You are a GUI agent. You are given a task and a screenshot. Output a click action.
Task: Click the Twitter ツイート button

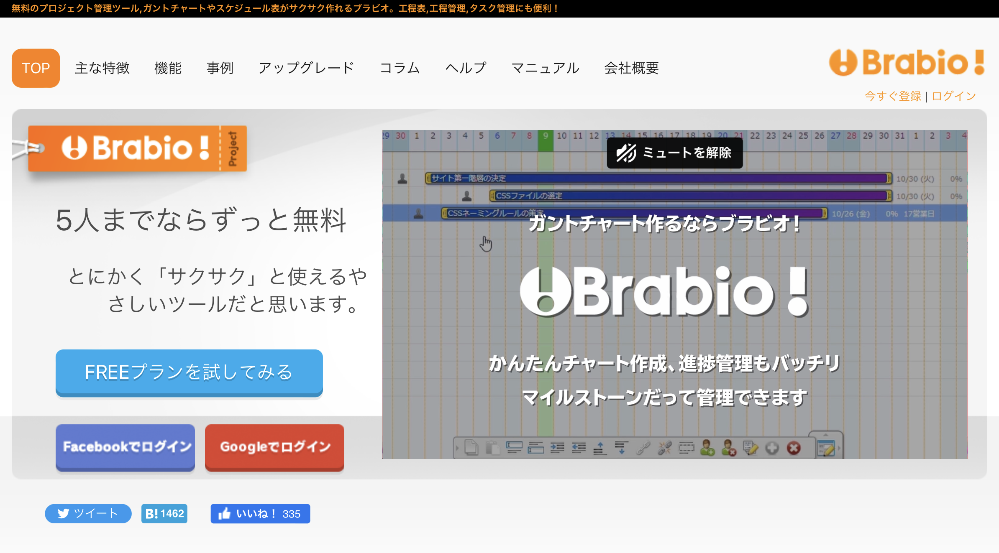pyautogui.click(x=88, y=514)
